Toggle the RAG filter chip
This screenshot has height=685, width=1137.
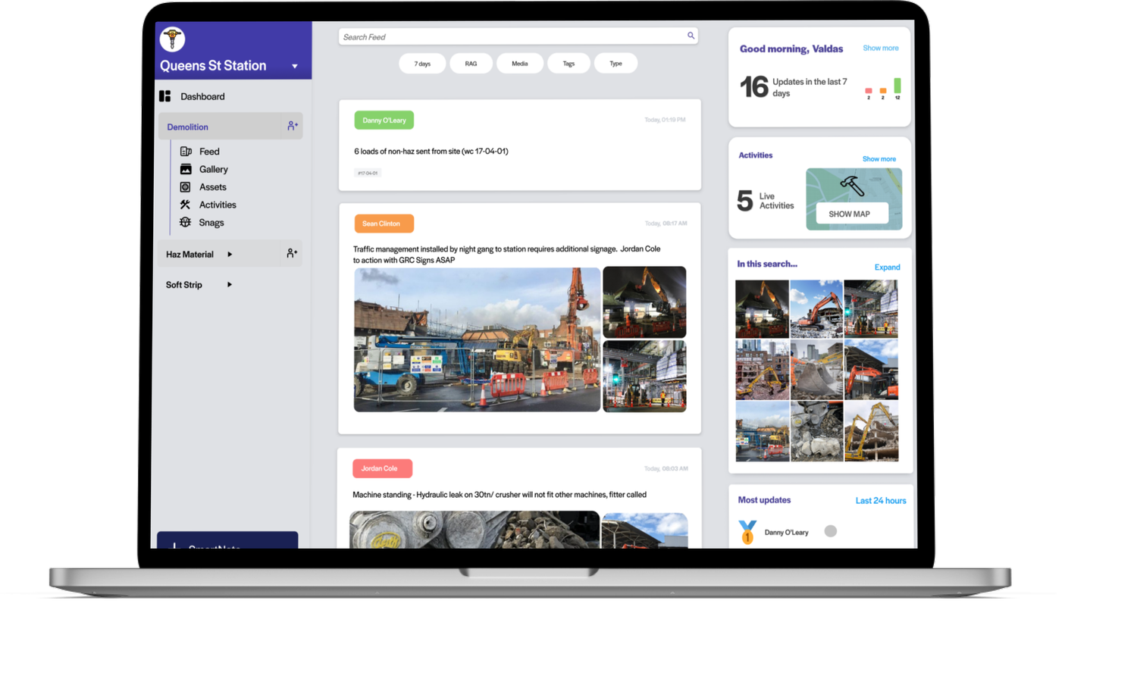pyautogui.click(x=471, y=64)
